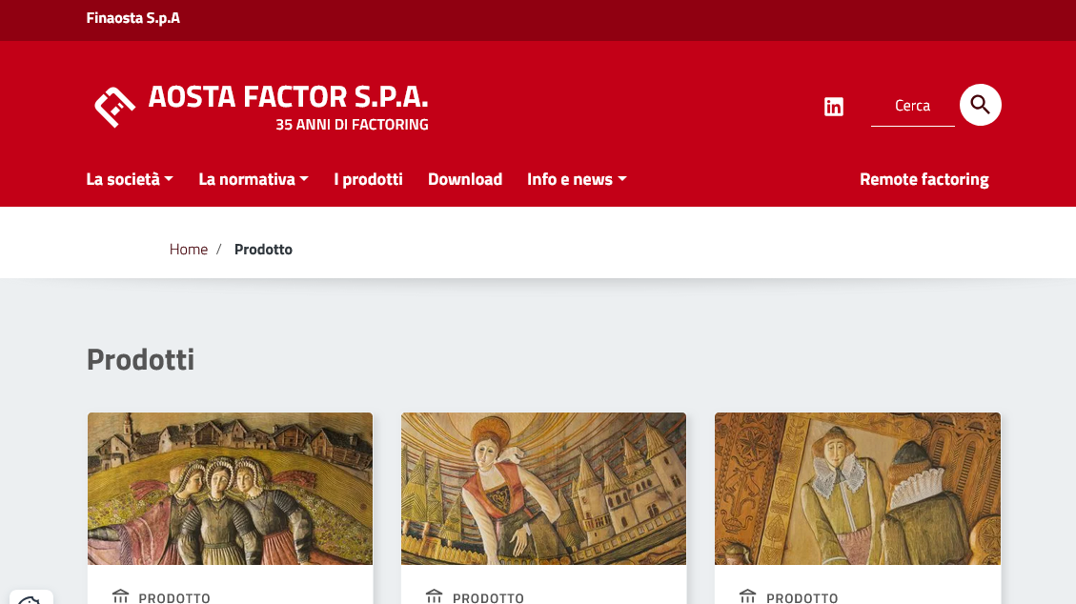The image size is (1076, 604).
Task: Click the institution icon on third product card
Action: 748,596
